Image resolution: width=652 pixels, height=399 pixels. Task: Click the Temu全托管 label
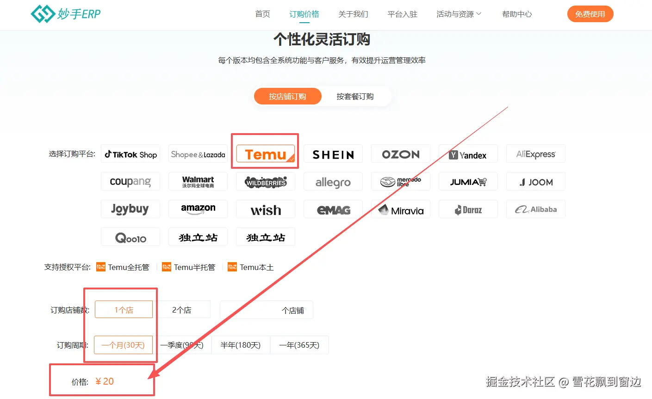[129, 267]
